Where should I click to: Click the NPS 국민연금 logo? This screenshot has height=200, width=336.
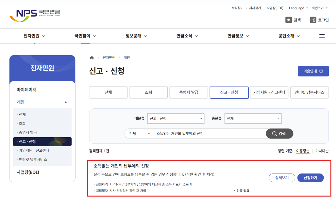tap(35, 15)
